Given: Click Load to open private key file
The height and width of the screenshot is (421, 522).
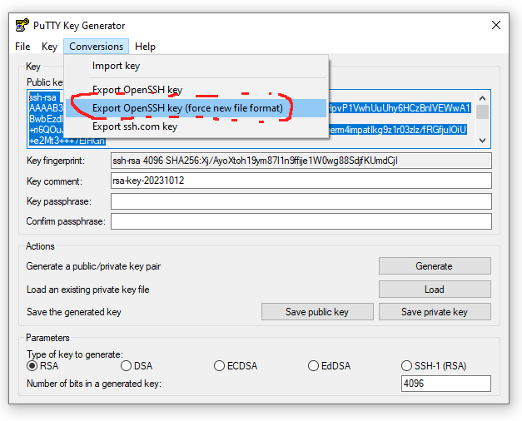Looking at the screenshot, I should (434, 290).
